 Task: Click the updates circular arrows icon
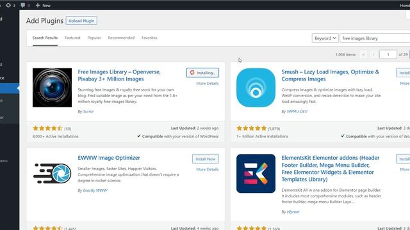tap(8, 5)
